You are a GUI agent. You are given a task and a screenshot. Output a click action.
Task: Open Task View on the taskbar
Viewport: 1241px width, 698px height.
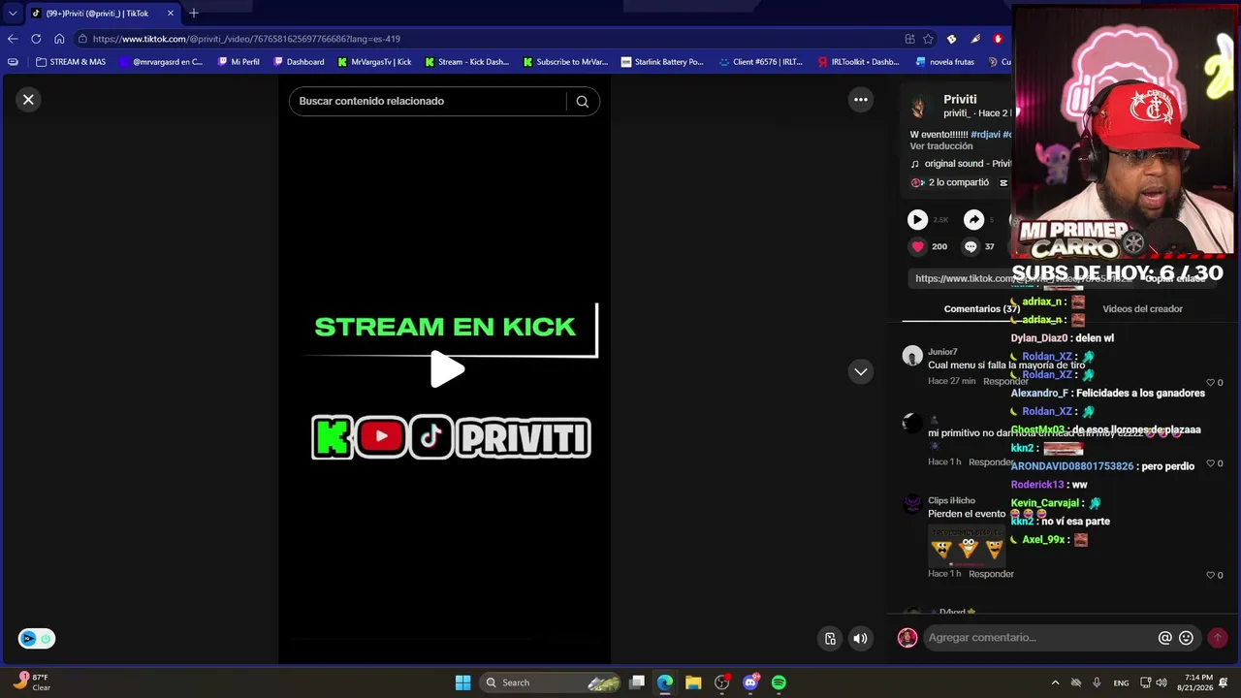click(637, 682)
